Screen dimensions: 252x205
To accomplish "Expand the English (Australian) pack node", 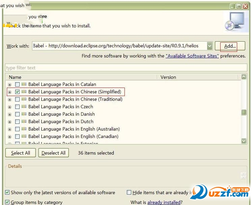I will (10, 129).
